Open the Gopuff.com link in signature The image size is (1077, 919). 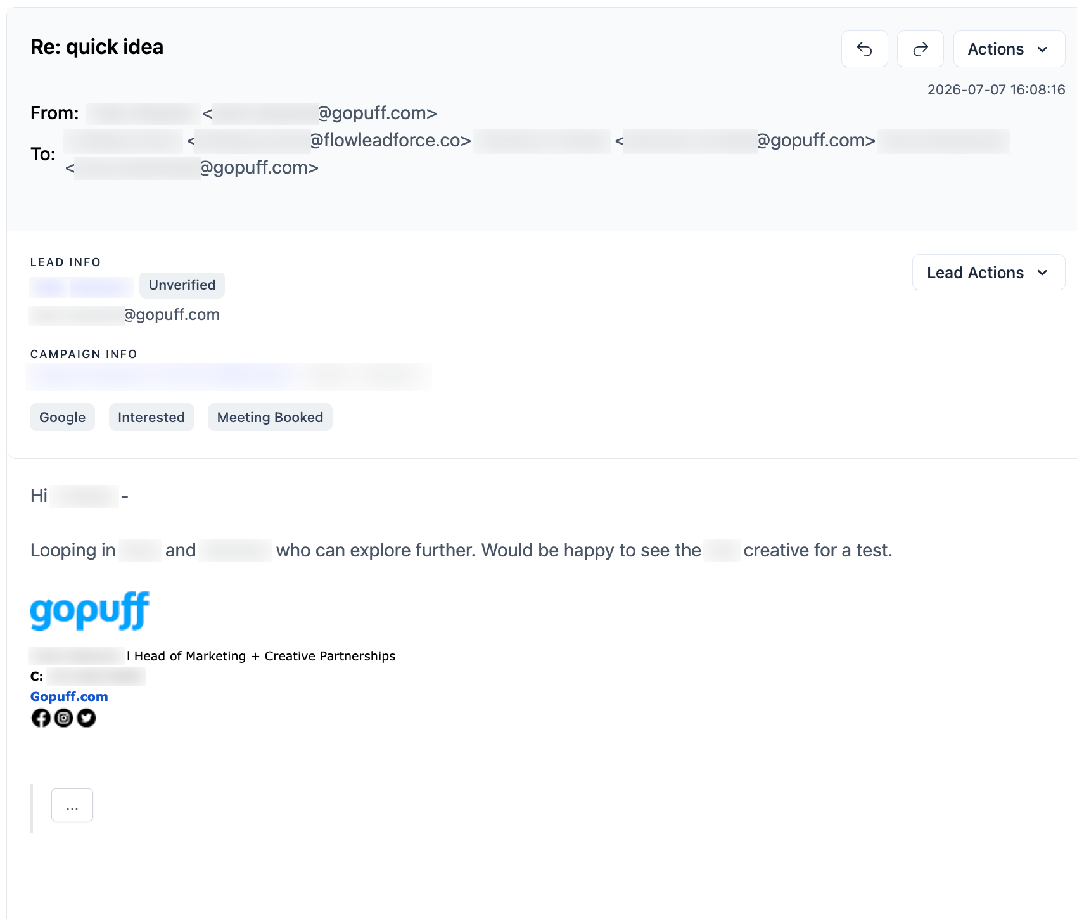click(x=69, y=697)
